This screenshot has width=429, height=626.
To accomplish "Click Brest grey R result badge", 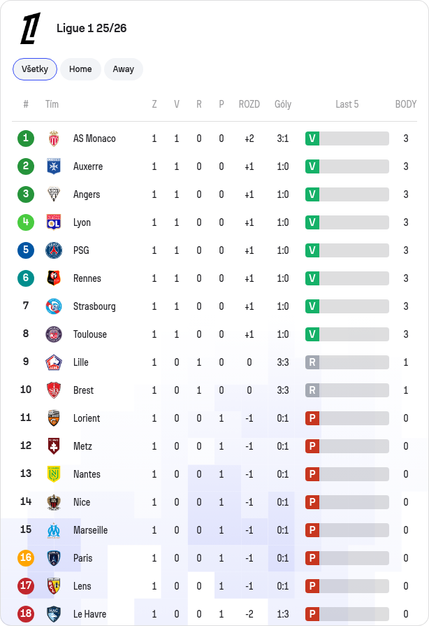I will (312, 390).
